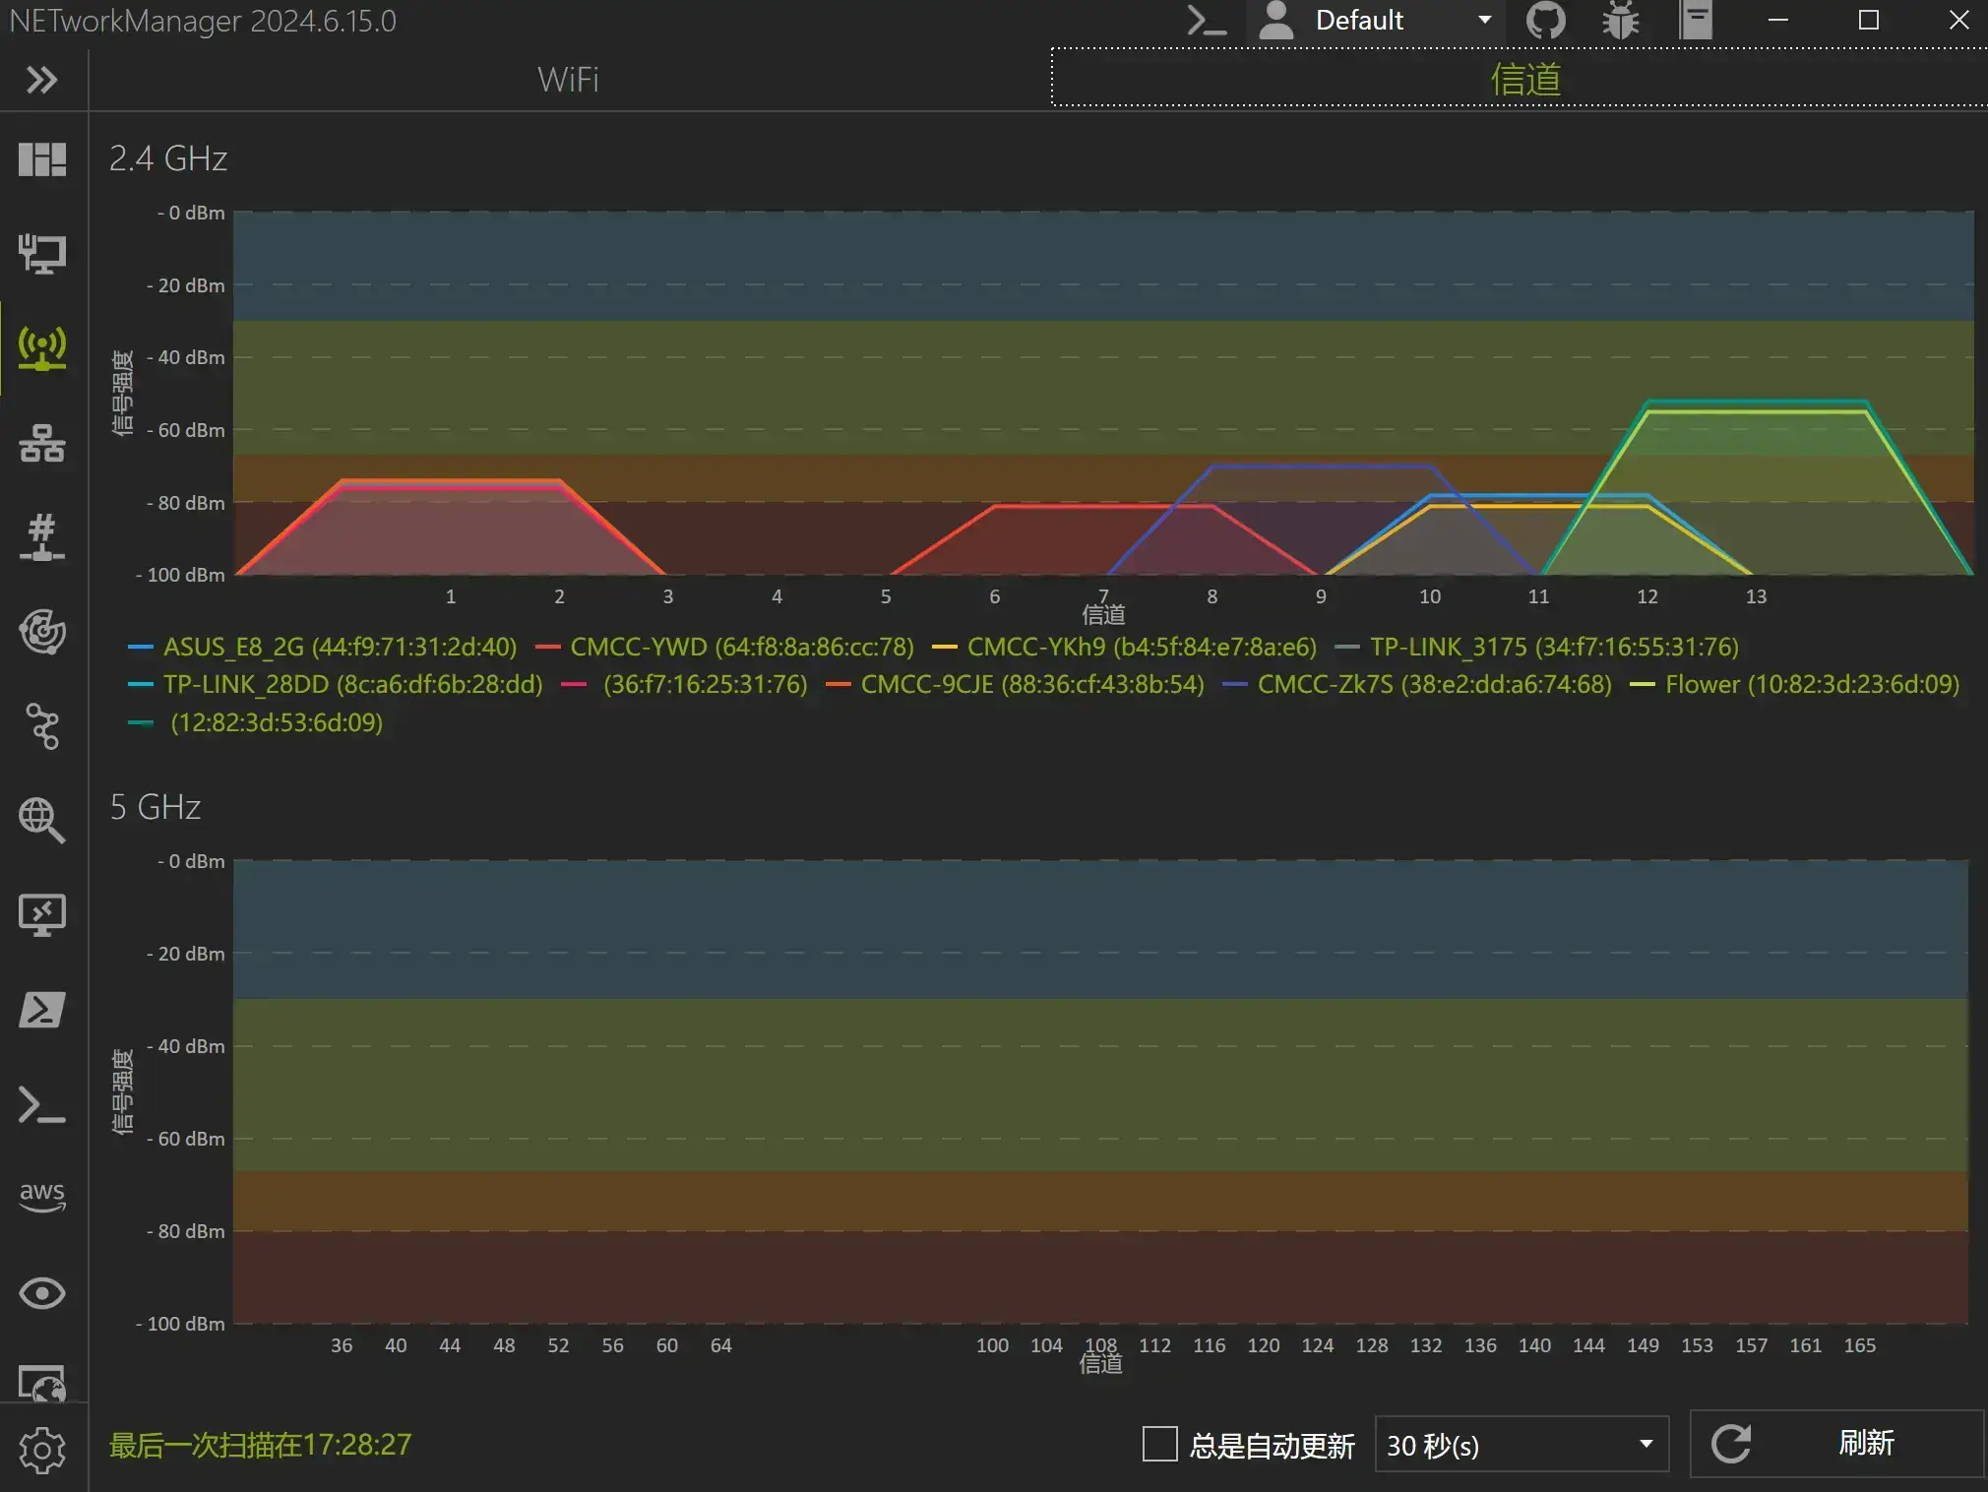Click the CMCC-YWD legend entry
This screenshot has height=1492, width=1988.
[724, 647]
